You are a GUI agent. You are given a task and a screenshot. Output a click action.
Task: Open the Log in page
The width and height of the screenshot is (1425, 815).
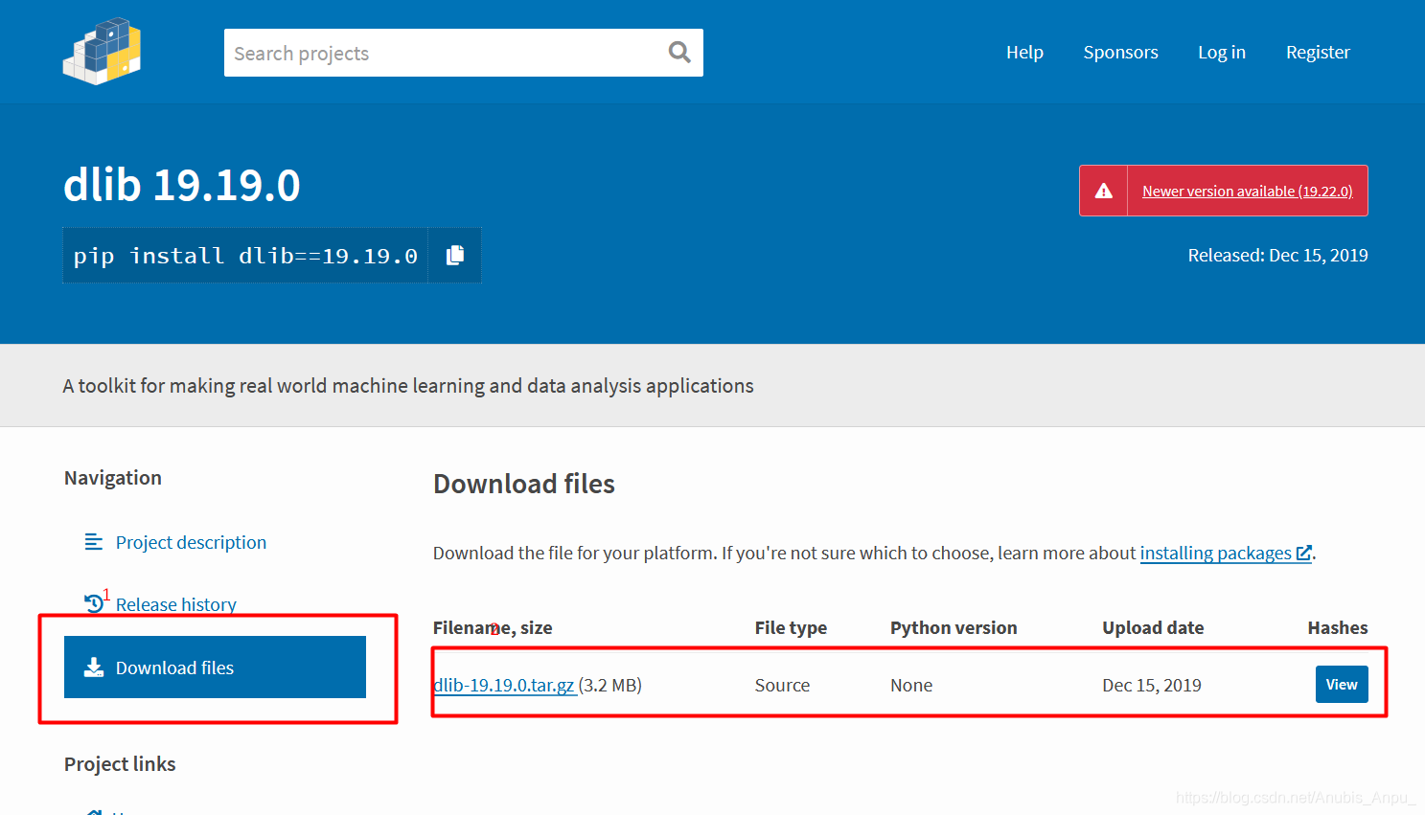pyautogui.click(x=1221, y=53)
